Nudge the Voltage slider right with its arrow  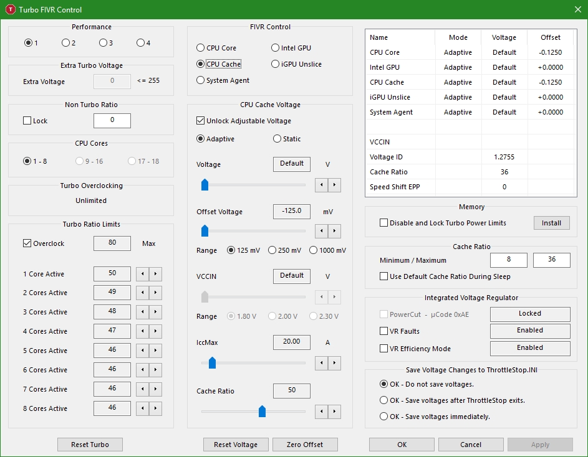tap(334, 185)
